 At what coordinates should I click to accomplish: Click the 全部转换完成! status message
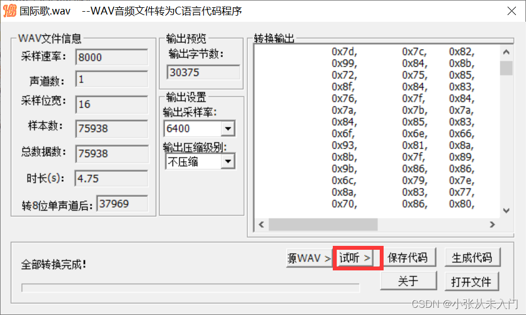coord(54,265)
